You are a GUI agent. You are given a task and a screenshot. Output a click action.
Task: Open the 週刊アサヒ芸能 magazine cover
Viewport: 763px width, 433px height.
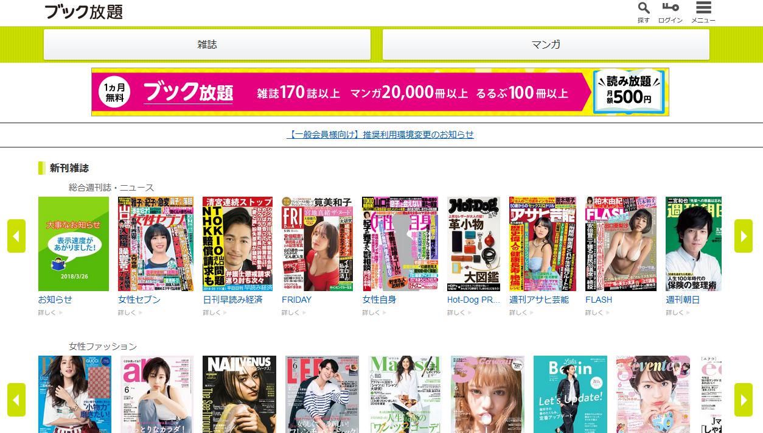(543, 244)
